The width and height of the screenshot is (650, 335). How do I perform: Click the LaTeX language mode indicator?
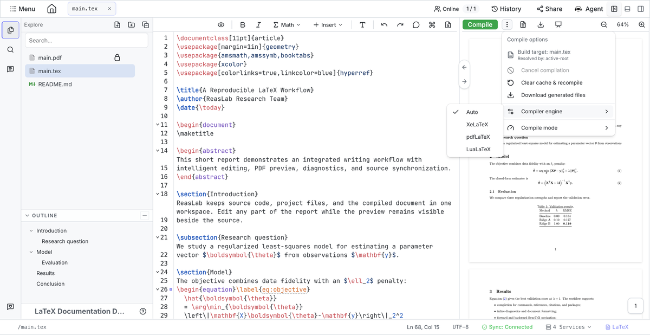point(617,327)
